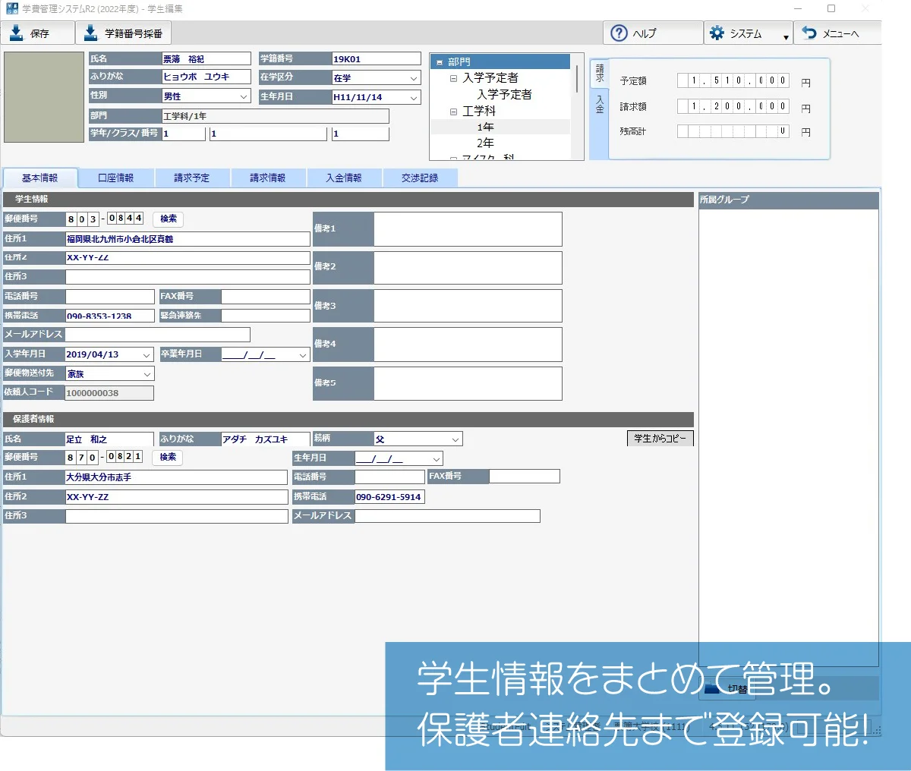Open the システム gear menu
The image size is (911, 771).
pyautogui.click(x=749, y=33)
